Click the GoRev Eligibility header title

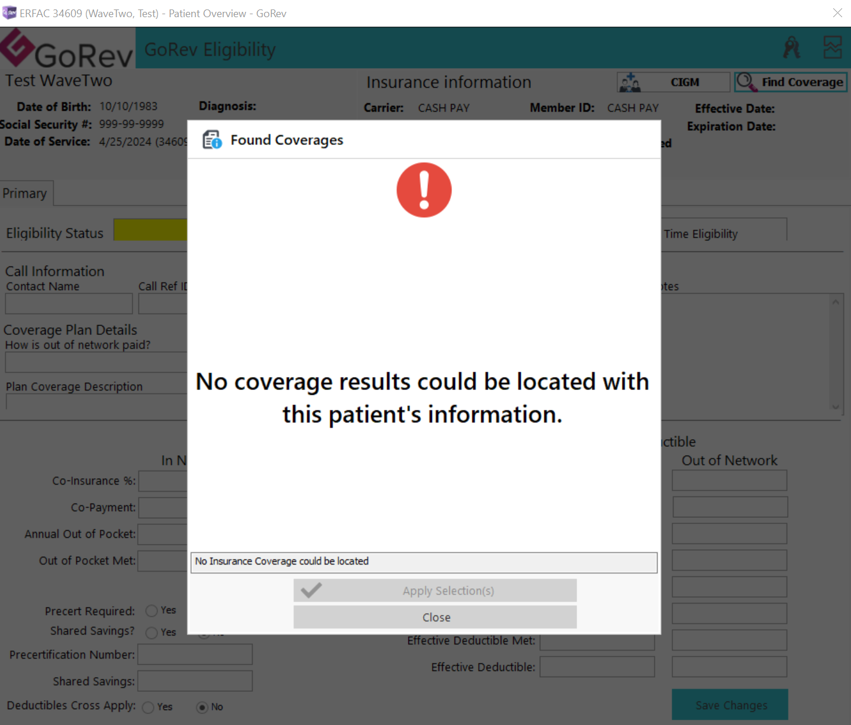[210, 50]
